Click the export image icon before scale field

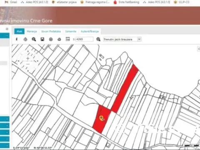pos(67,39)
